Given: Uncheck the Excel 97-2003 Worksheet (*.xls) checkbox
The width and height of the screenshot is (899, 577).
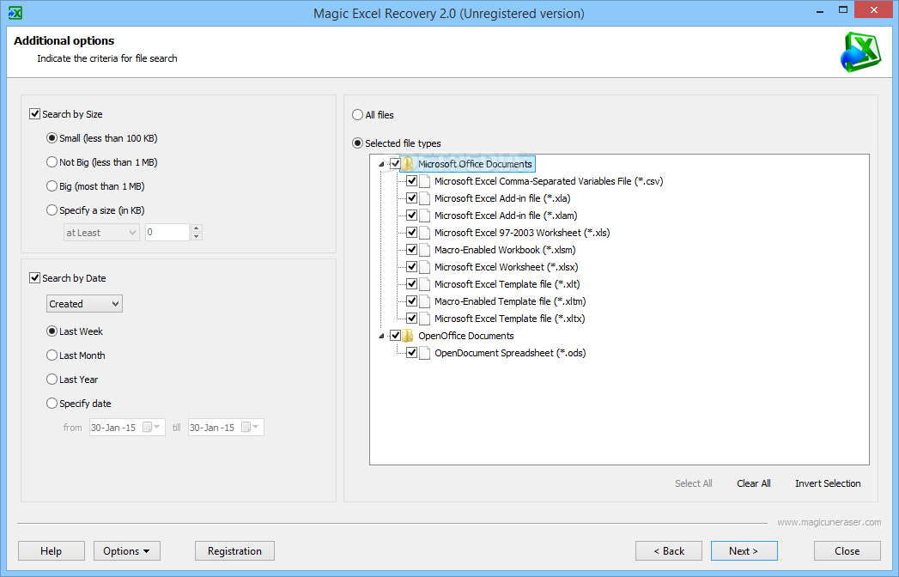Looking at the screenshot, I should tap(411, 233).
